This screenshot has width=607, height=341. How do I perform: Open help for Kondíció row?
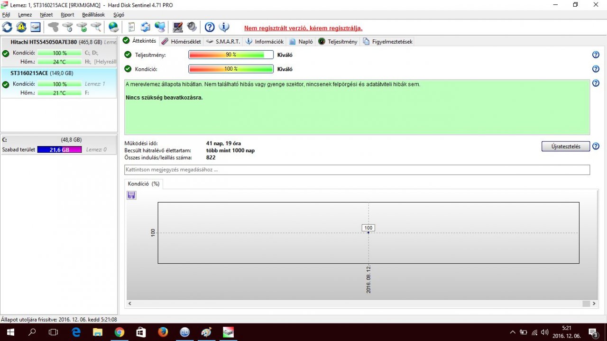(x=596, y=69)
